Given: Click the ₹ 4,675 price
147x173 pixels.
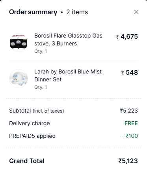Looking at the screenshot, I should (127, 37).
